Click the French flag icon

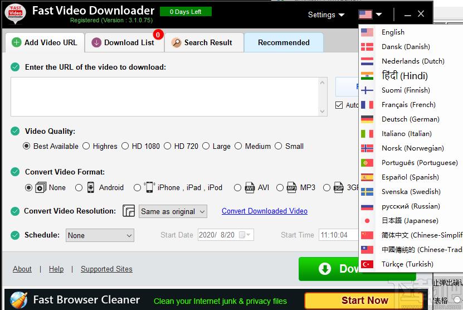[367, 105]
